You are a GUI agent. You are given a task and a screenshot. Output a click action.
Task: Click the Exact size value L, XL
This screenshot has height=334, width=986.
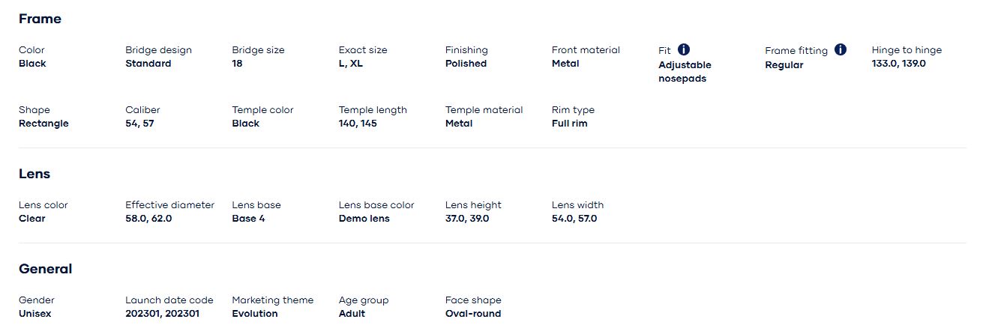[350, 64]
